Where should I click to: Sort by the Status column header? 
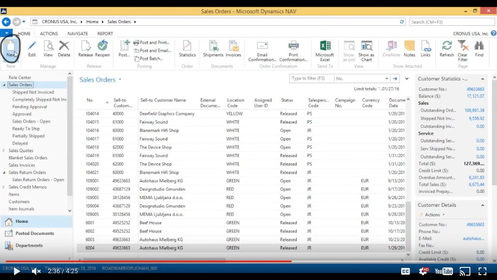(x=287, y=100)
